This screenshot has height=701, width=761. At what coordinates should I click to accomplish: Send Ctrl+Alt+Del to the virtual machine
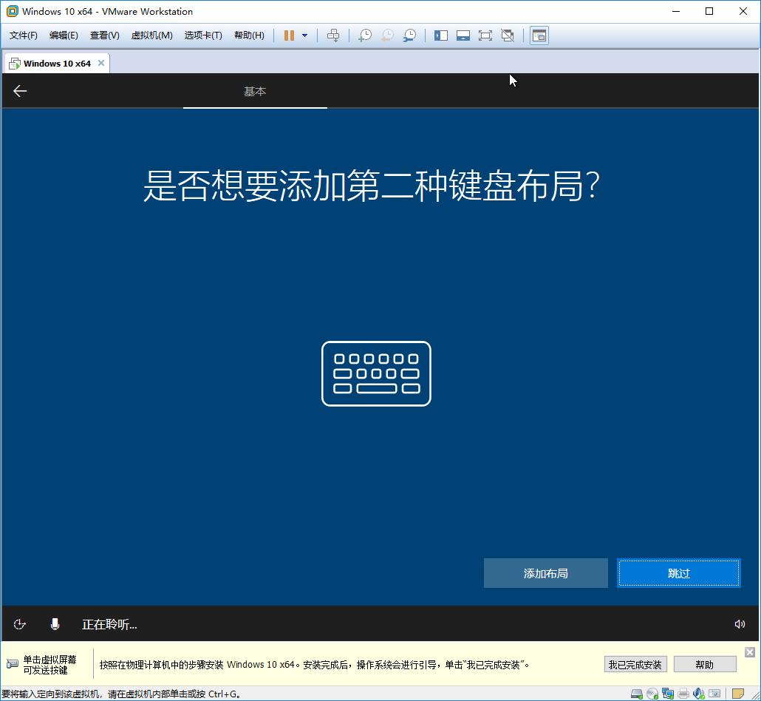pos(334,35)
